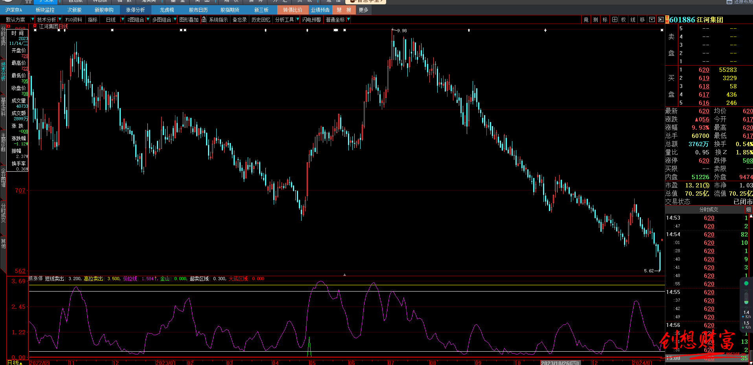Image resolution: width=753 pixels, height=365 pixels.
Task: Open the 新股申购 tab
Action: pos(104,10)
